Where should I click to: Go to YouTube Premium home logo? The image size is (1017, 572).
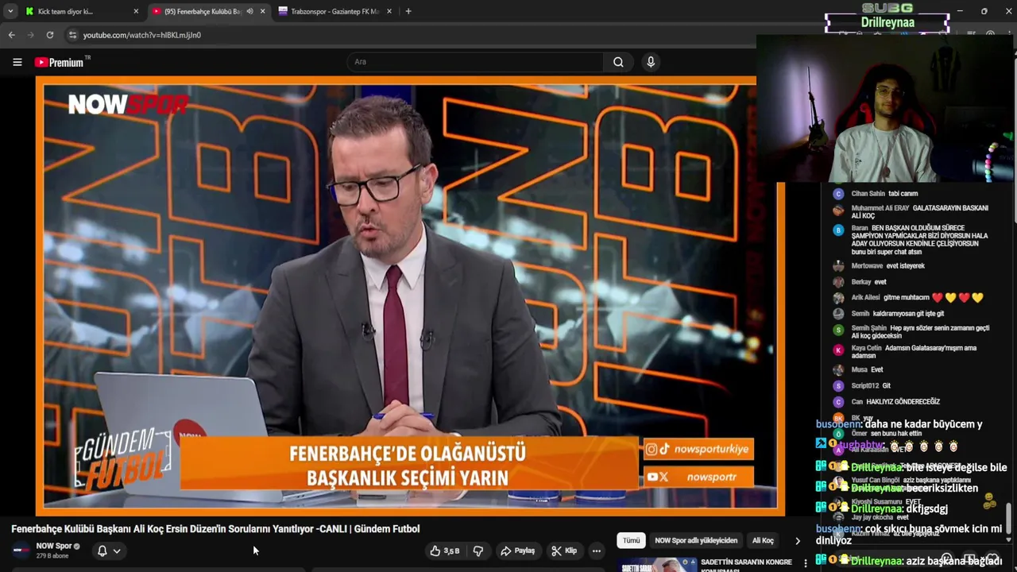pyautogui.click(x=61, y=62)
